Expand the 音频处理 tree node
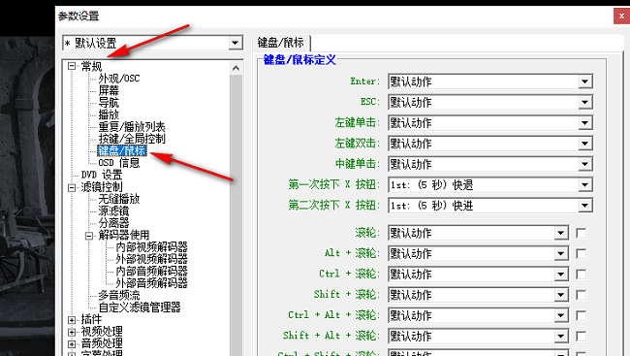 (72, 344)
